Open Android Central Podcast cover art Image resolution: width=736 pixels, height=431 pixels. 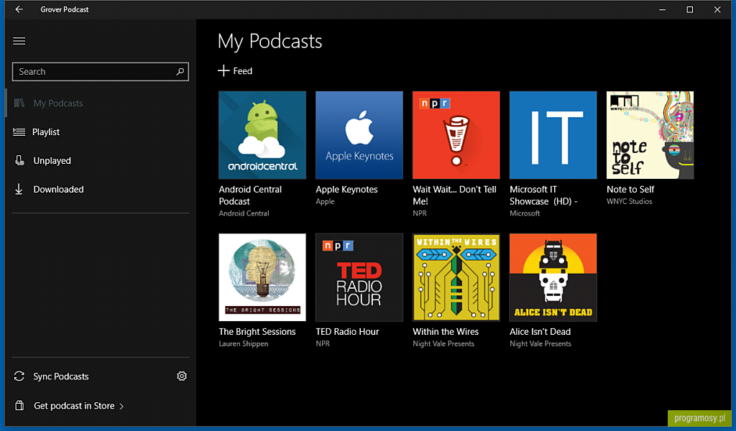pos(262,135)
